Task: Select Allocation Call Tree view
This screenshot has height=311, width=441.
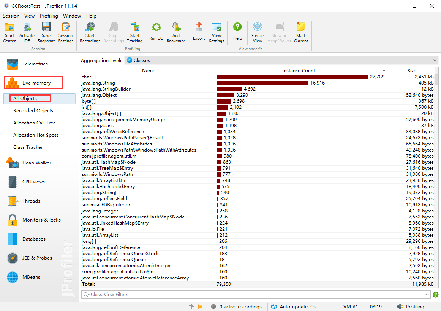Action: (x=34, y=123)
